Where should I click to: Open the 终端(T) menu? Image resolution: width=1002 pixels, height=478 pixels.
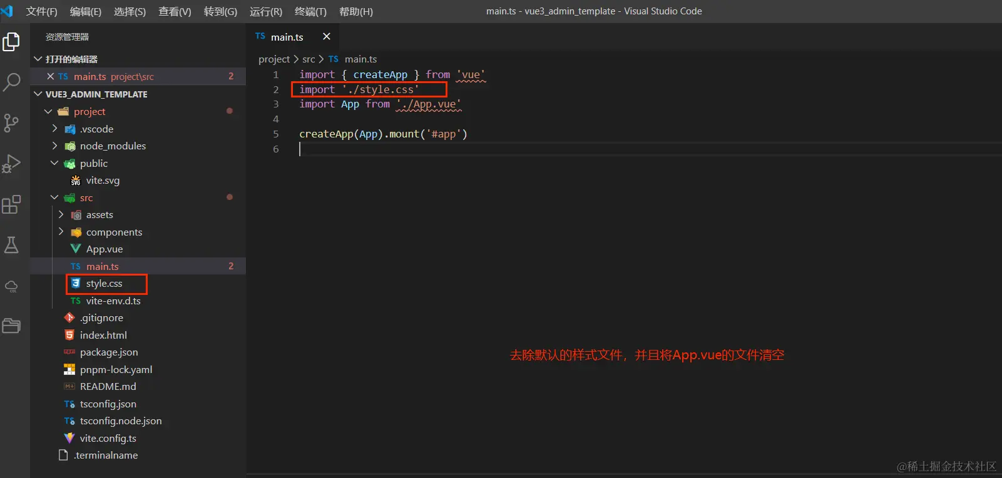tap(310, 11)
